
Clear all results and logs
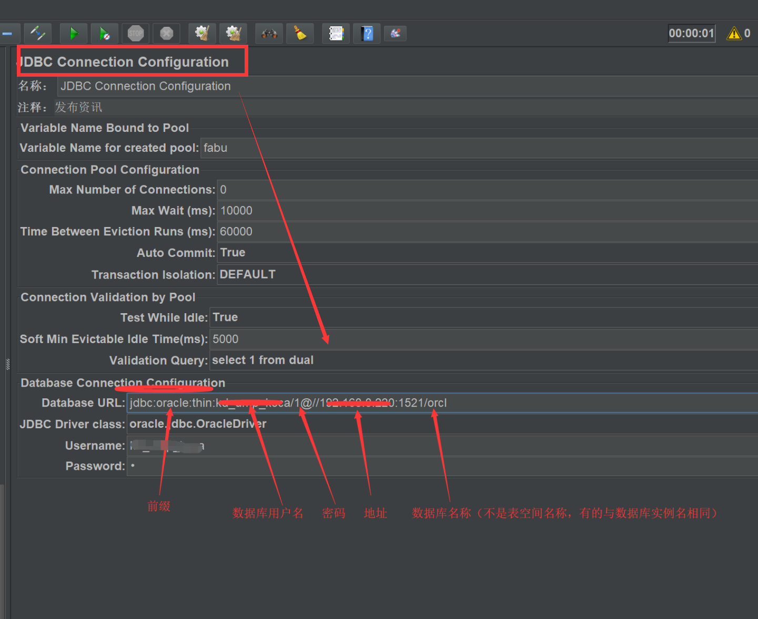tap(233, 33)
